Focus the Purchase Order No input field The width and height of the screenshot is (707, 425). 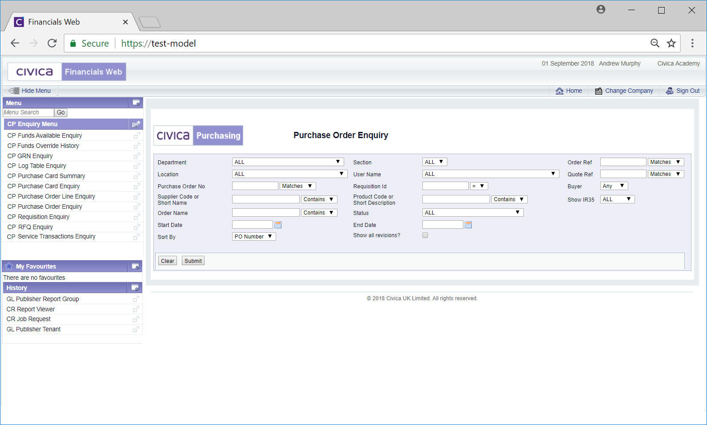255,186
